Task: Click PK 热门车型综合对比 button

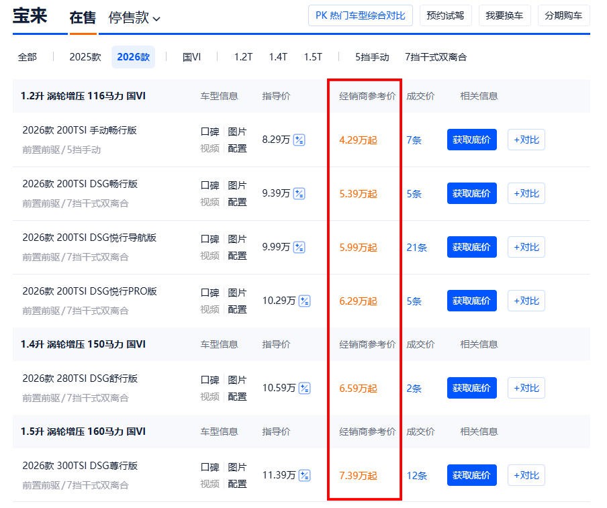Action: click(x=360, y=15)
